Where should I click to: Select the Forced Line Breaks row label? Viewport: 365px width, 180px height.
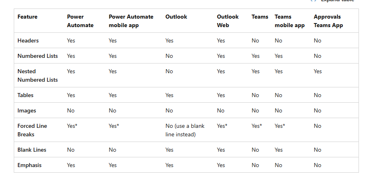pos(32,130)
